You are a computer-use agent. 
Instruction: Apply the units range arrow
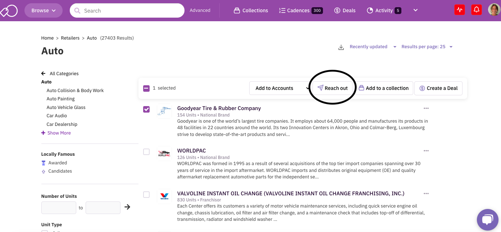pos(127,207)
